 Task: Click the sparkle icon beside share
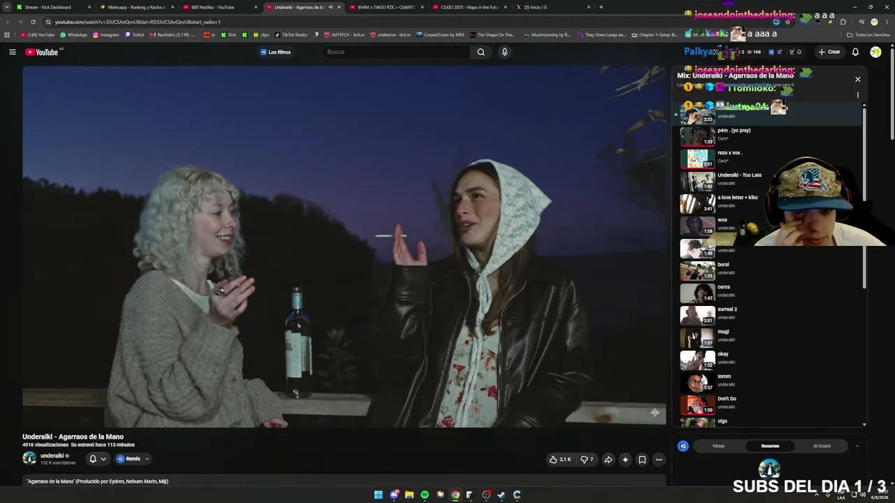tap(625, 460)
